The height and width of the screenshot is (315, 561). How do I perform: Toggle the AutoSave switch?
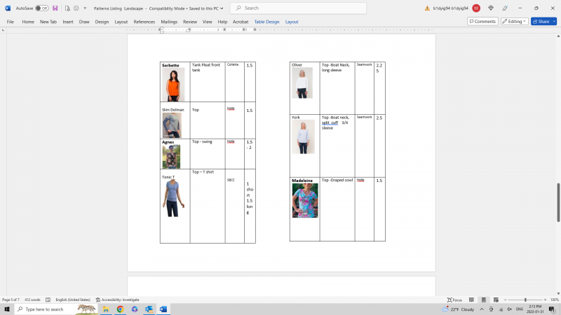42,8
